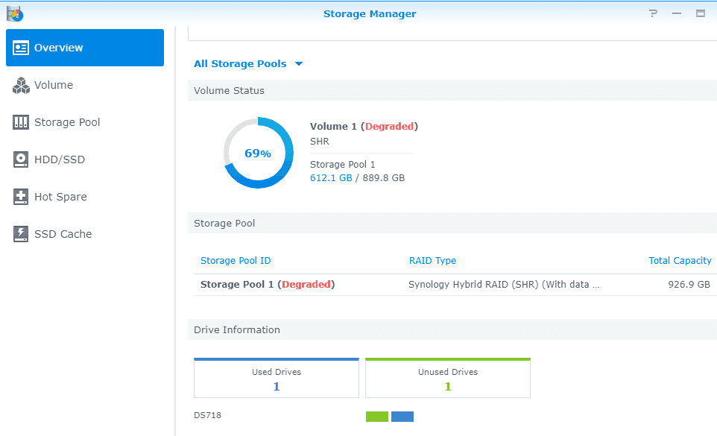Switch to the HDD/SSD tab label
This screenshot has height=436, width=717.
(60, 159)
